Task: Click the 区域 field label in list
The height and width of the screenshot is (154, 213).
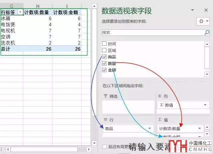Action: [x=112, y=50]
